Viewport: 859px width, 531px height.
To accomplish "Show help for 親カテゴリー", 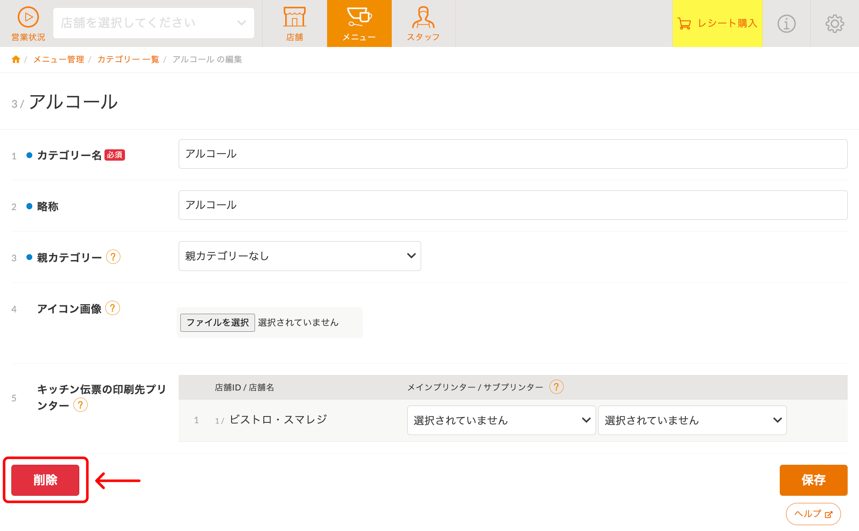I will pos(113,257).
